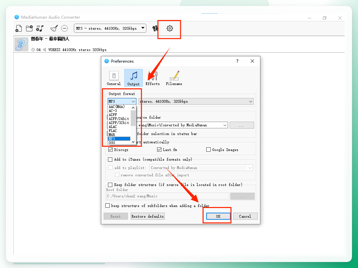Click the format list scroll down arrow

(x=133, y=142)
